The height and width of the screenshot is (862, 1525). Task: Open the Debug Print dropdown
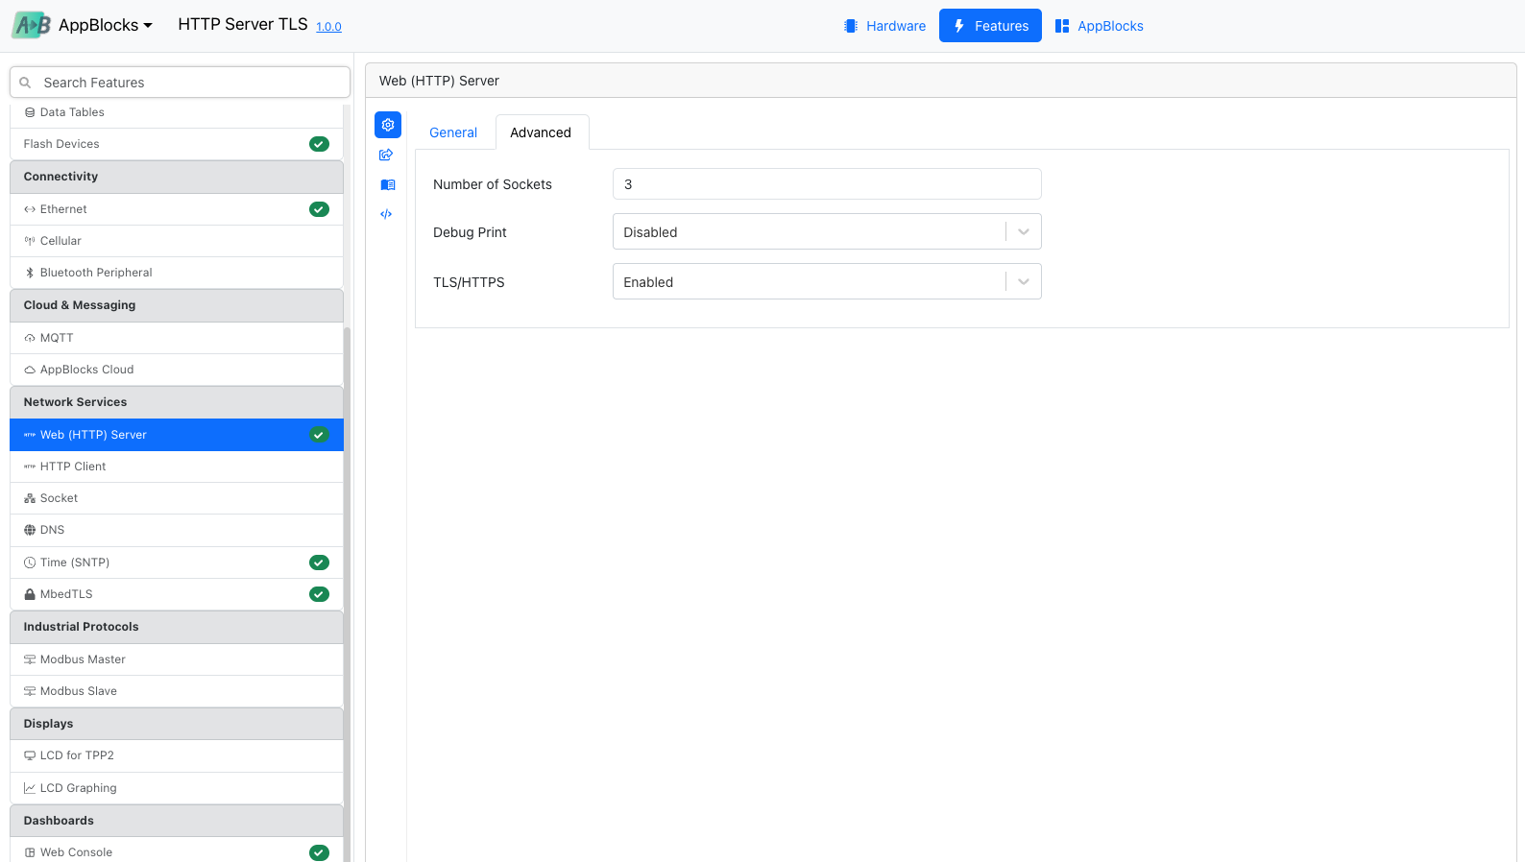pos(827,231)
